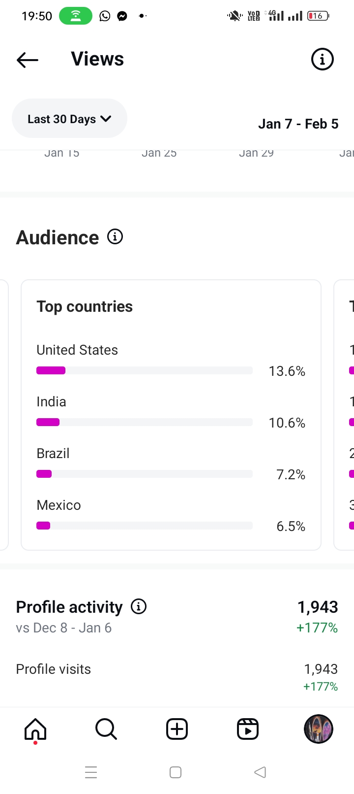Tap the Top countries card heading
Image resolution: width=354 pixels, height=794 pixels.
pyautogui.click(x=85, y=306)
